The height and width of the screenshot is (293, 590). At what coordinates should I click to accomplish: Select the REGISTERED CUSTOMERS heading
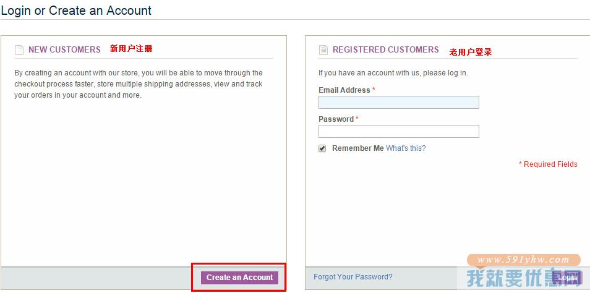coord(386,49)
